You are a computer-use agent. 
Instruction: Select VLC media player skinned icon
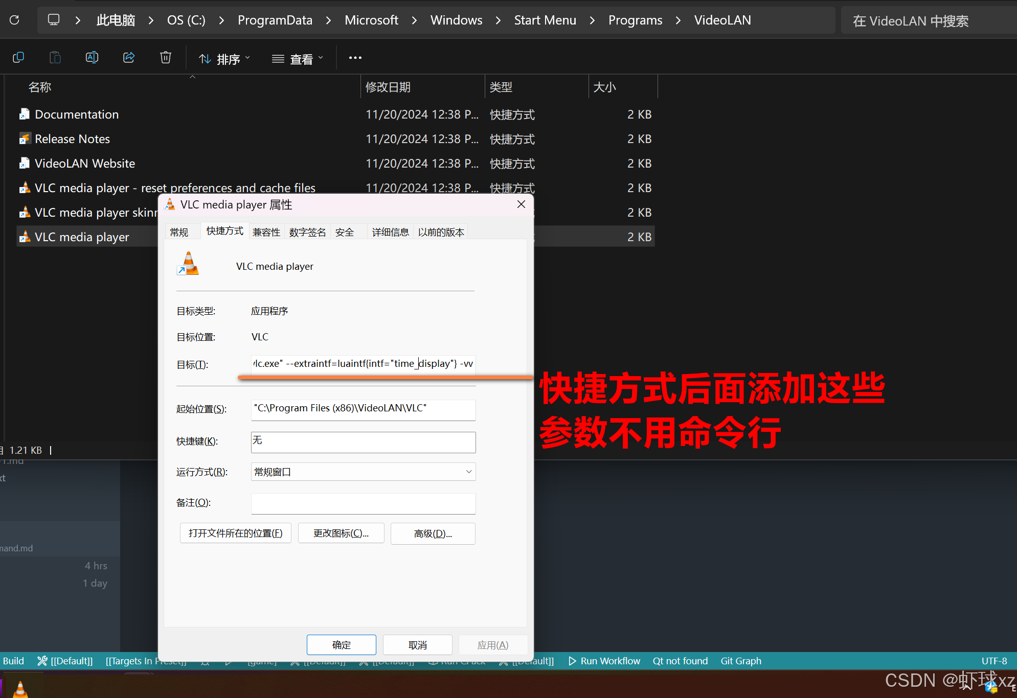(24, 212)
